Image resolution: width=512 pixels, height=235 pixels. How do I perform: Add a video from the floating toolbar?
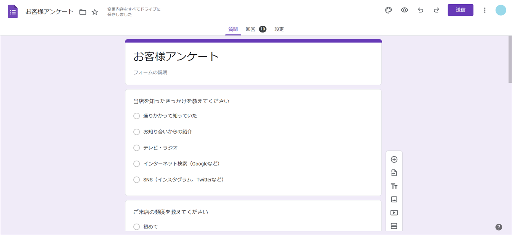pyautogui.click(x=394, y=213)
